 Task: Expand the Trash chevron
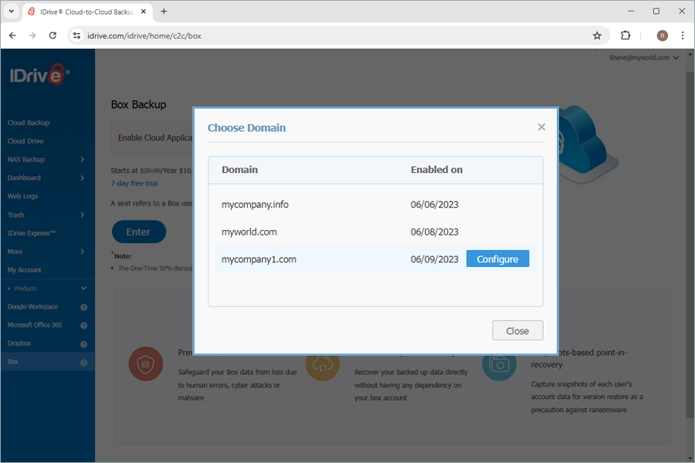point(83,215)
